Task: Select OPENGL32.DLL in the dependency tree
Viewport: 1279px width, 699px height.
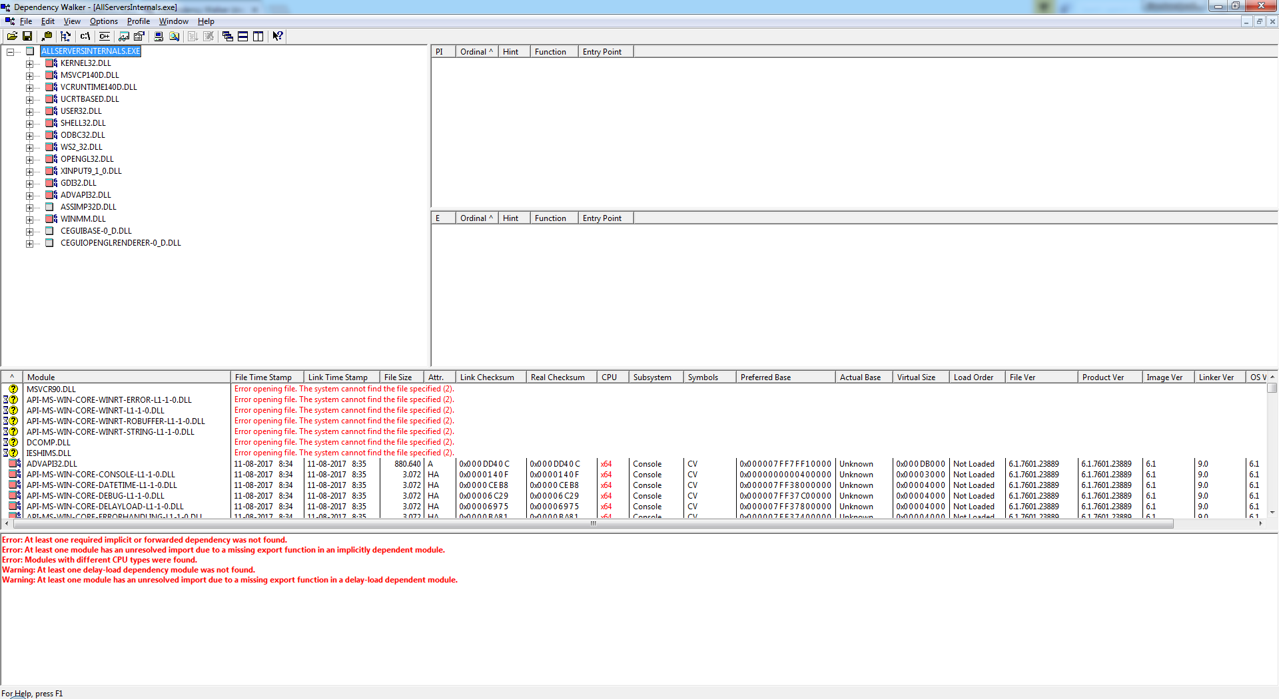Action: click(x=87, y=159)
